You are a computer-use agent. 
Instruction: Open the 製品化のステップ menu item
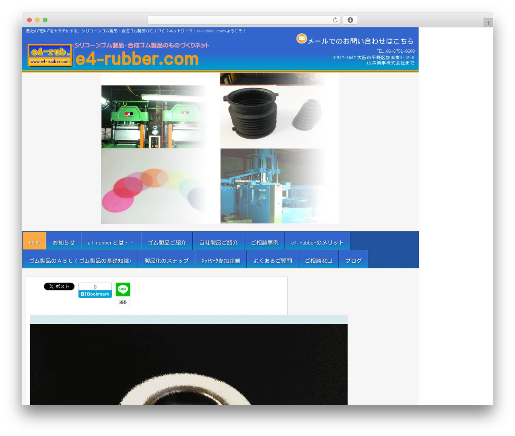pyautogui.click(x=167, y=259)
